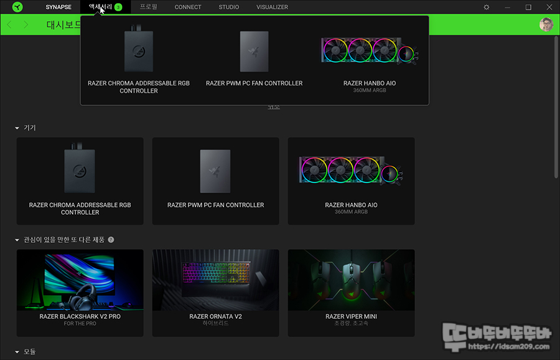Open the SYNAPSE tab

[x=58, y=7]
